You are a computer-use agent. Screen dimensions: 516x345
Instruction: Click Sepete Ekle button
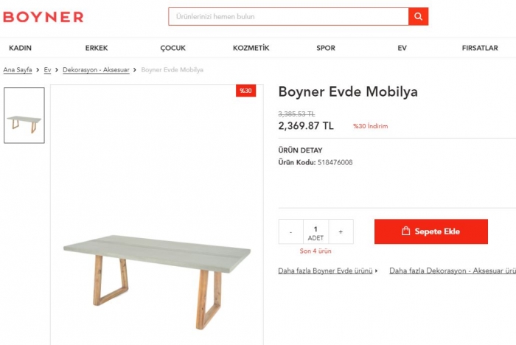pos(431,231)
